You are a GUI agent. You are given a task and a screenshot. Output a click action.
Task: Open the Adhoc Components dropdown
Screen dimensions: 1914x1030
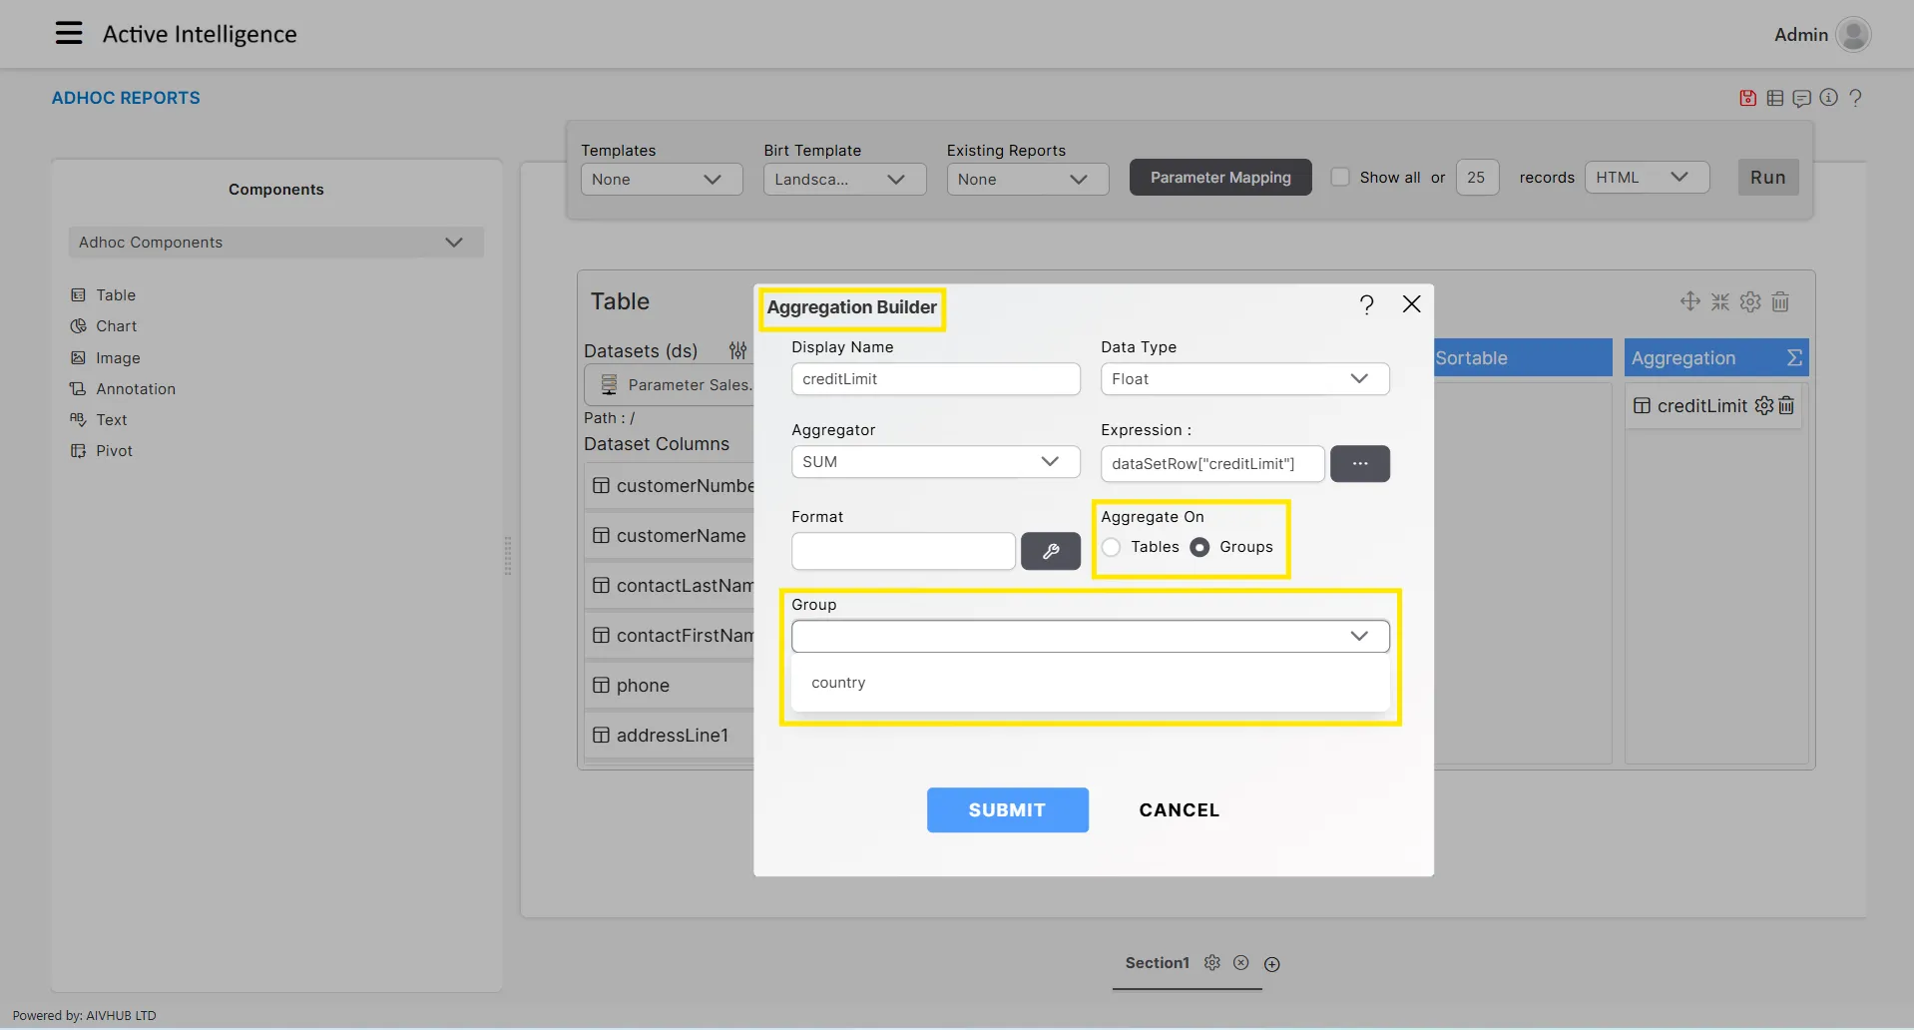coord(275,243)
